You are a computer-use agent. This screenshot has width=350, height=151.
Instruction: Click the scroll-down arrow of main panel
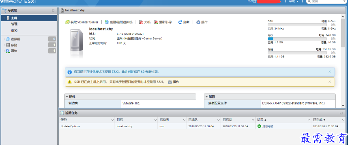[x=343, y=106]
